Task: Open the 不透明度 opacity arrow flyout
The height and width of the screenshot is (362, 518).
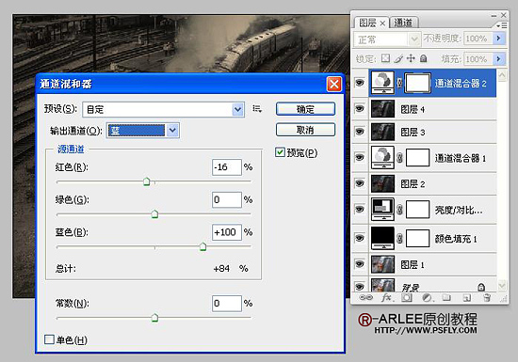Action: pyautogui.click(x=498, y=39)
